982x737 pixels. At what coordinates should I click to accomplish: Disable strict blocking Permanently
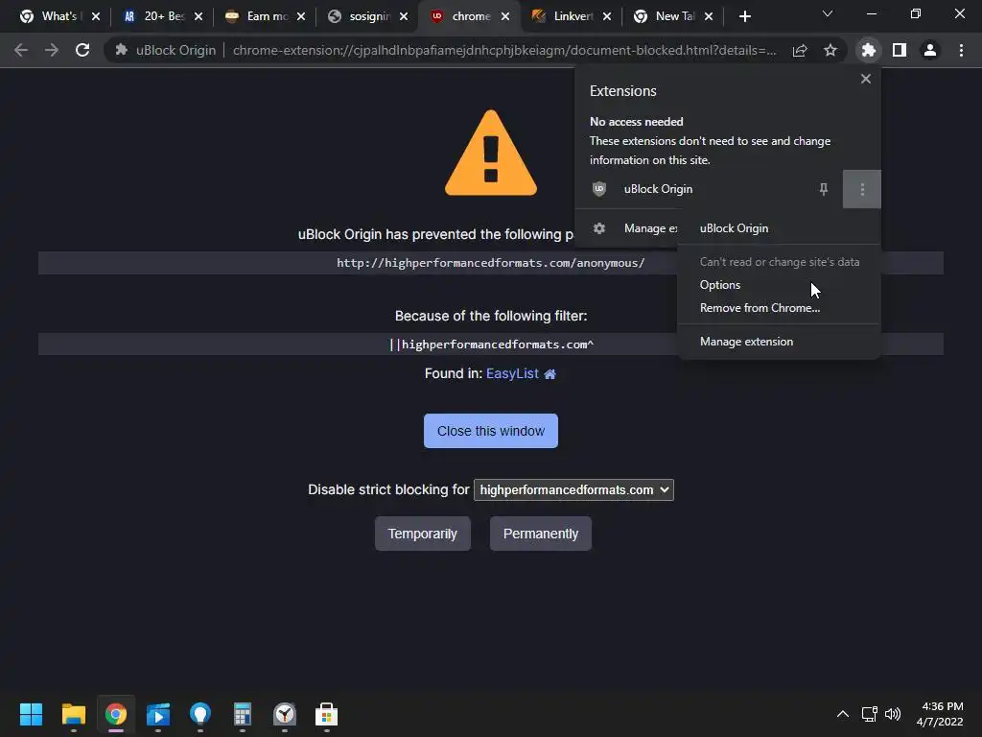(541, 534)
